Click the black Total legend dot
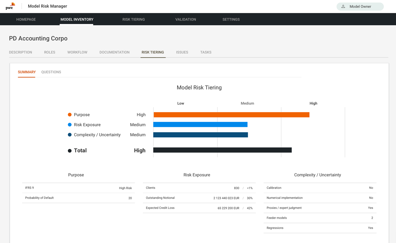The width and height of the screenshot is (396, 243). tap(70, 151)
